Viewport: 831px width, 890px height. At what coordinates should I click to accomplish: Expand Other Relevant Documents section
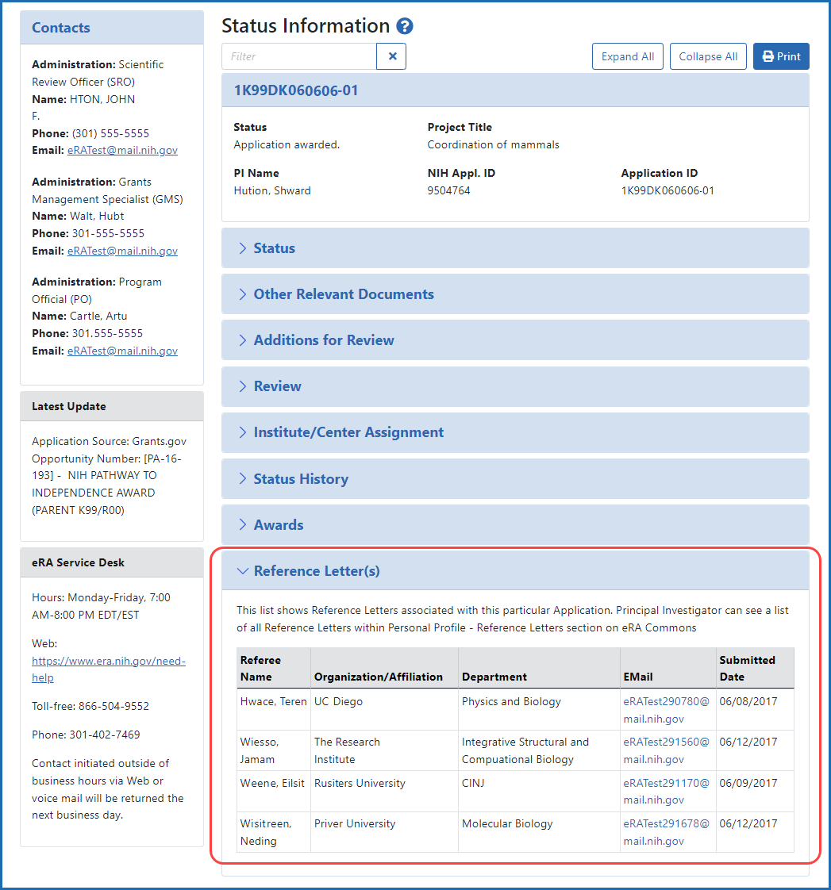pyautogui.click(x=343, y=294)
